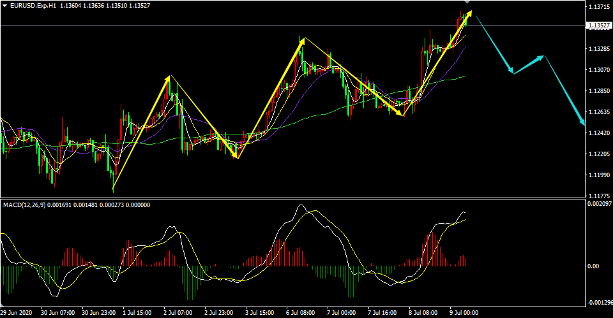613x318 pixels.
Task: Click the 1.12420 price axis label
Action: coord(599,133)
